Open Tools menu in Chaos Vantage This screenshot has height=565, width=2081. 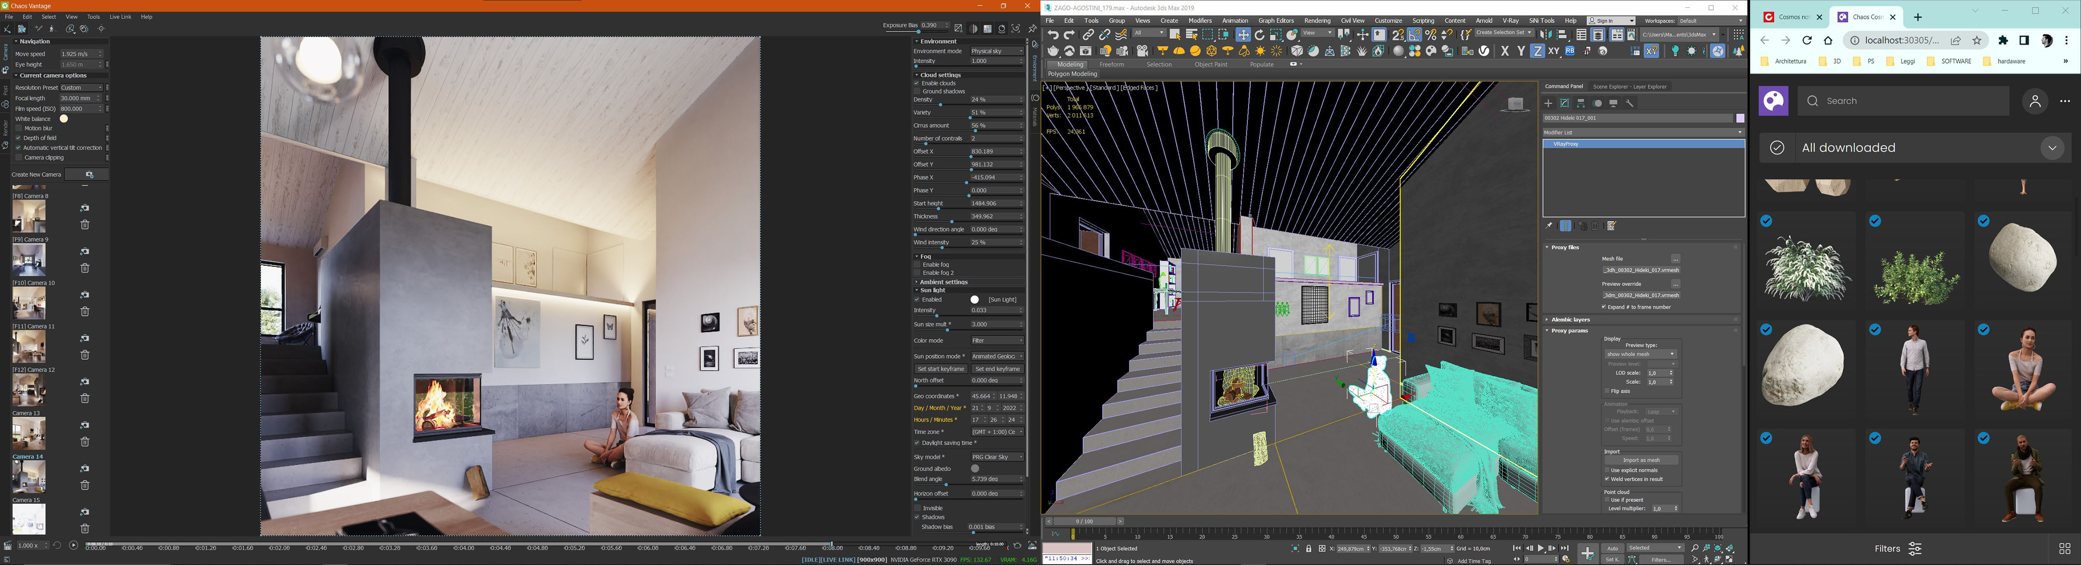click(x=94, y=17)
